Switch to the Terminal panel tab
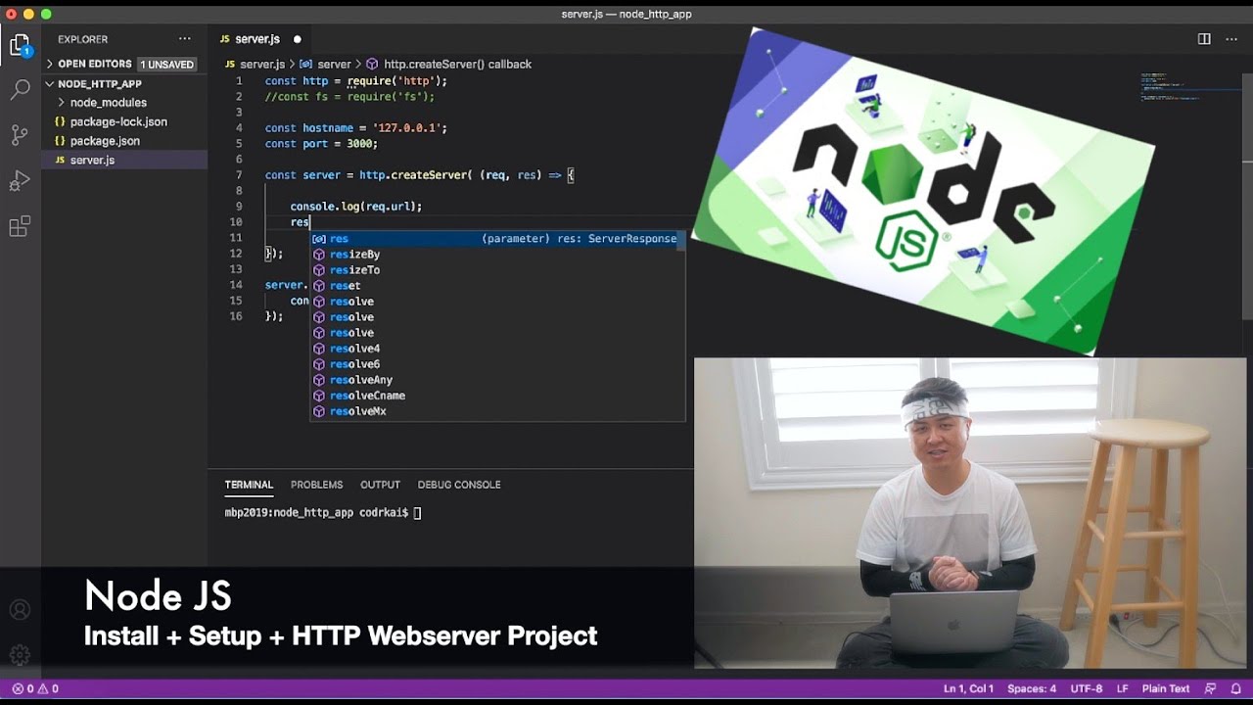This screenshot has width=1253, height=705. point(249,485)
